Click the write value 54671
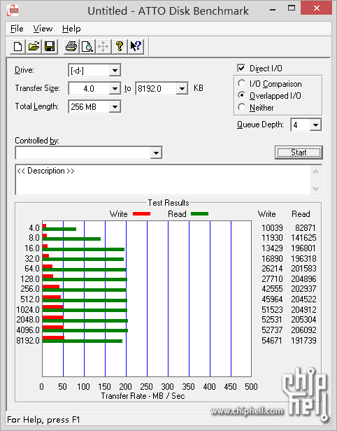The width and height of the screenshot is (337, 431). click(x=272, y=341)
